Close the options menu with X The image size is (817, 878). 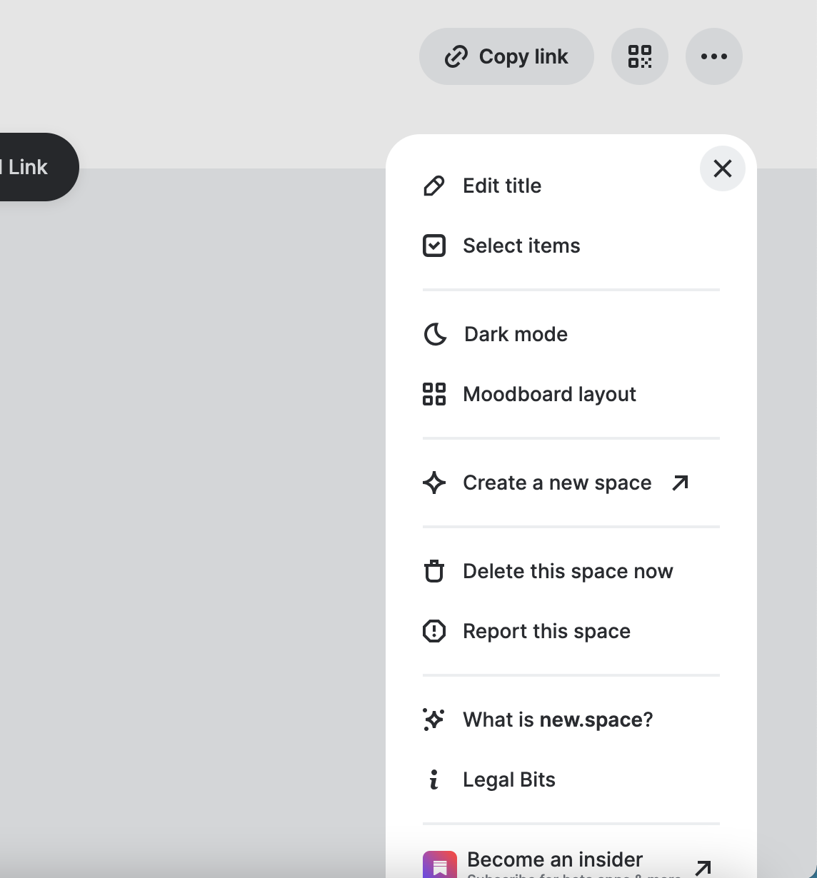click(723, 168)
